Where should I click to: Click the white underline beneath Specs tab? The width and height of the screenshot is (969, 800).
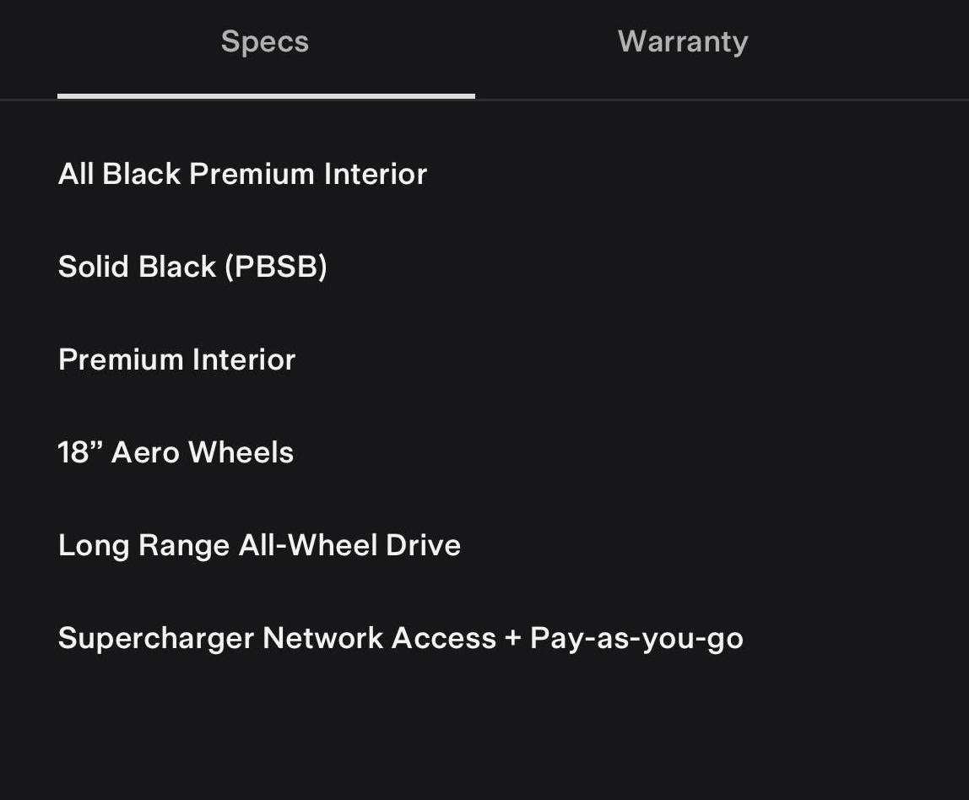coord(266,96)
